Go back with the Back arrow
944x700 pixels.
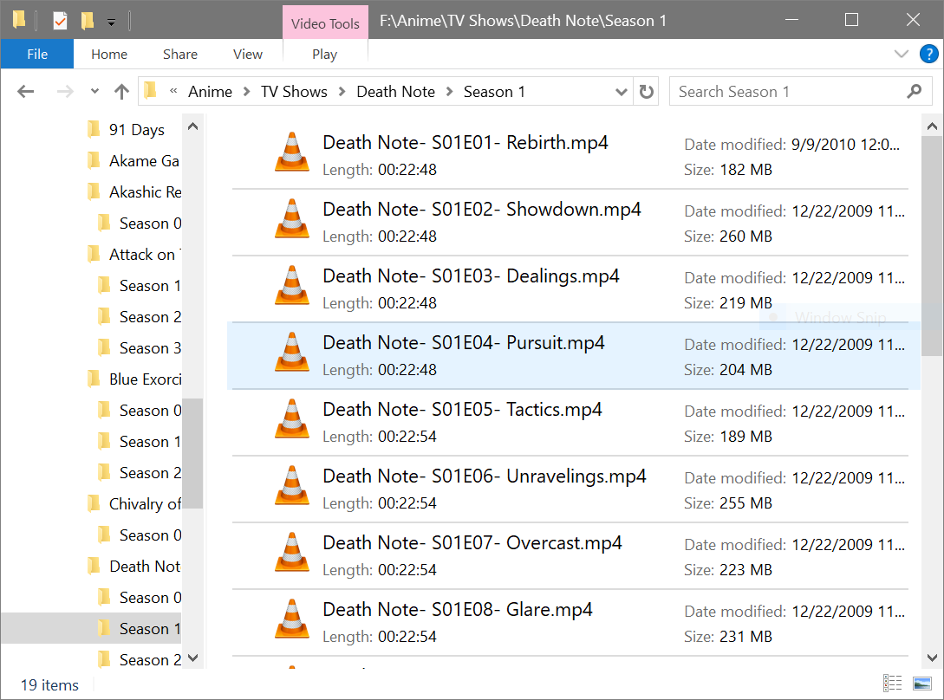coord(26,92)
